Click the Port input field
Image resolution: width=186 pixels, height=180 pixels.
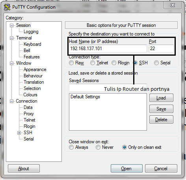[161, 49]
